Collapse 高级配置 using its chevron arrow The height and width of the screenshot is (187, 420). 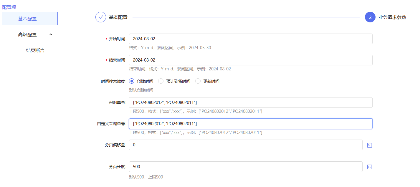pyautogui.click(x=51, y=34)
